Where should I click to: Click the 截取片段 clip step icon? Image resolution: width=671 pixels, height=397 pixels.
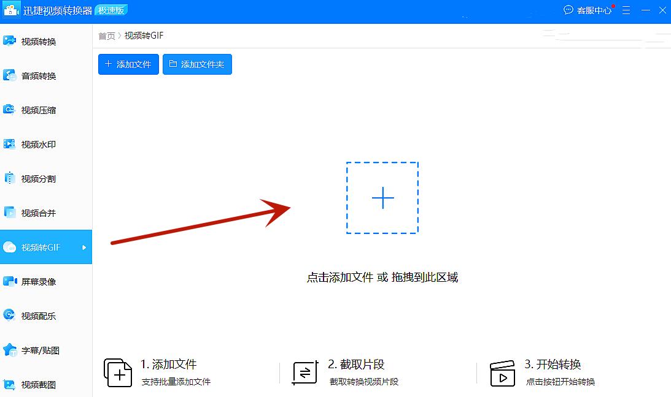point(303,372)
